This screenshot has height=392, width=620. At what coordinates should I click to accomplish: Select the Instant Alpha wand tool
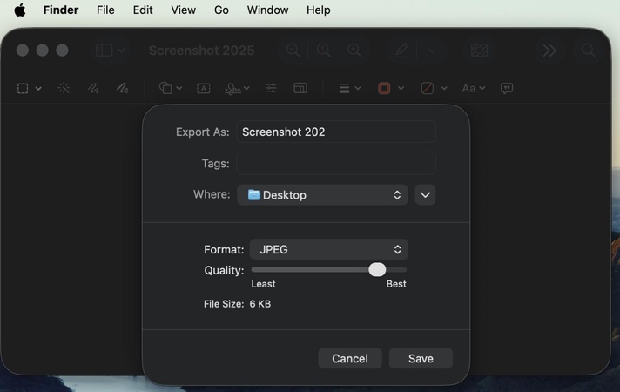point(64,88)
